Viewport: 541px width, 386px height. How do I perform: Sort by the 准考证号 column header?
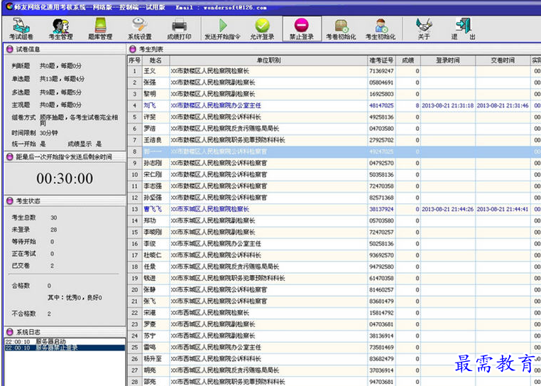tap(381, 60)
